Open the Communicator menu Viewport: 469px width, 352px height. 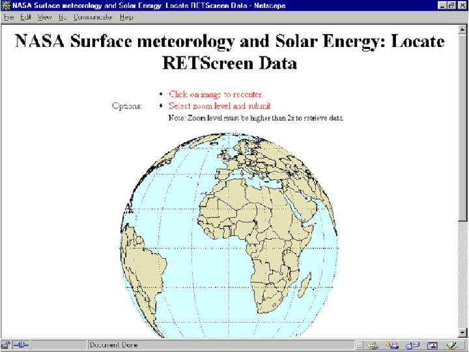92,18
